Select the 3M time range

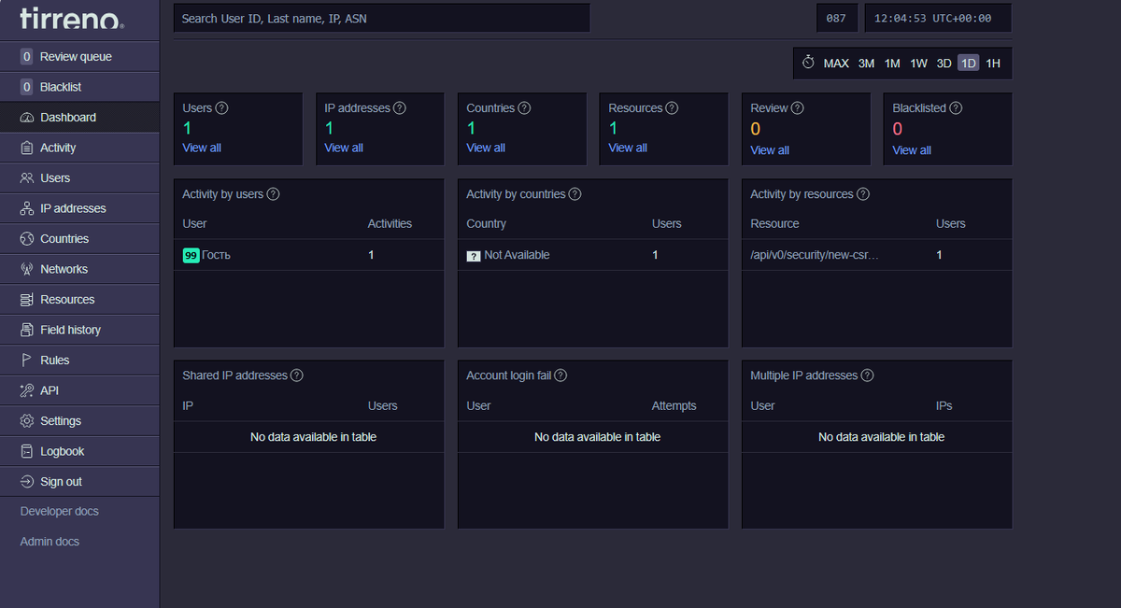[x=866, y=64]
